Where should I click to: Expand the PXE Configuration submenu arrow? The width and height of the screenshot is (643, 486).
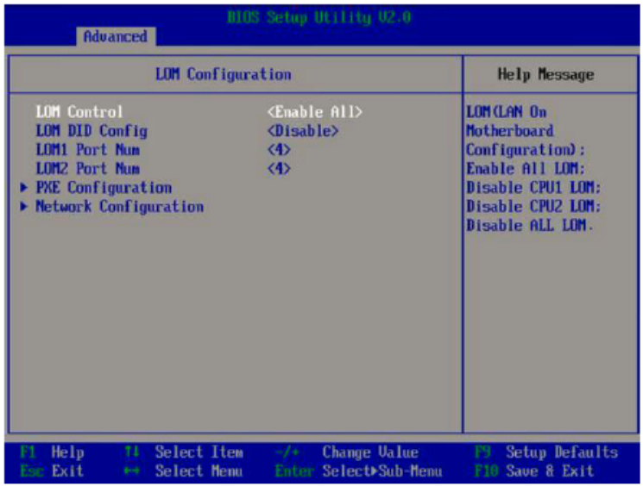(24, 188)
